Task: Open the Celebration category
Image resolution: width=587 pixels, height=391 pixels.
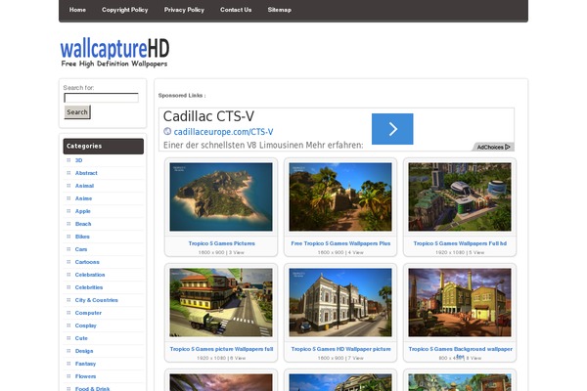Action: 90,275
